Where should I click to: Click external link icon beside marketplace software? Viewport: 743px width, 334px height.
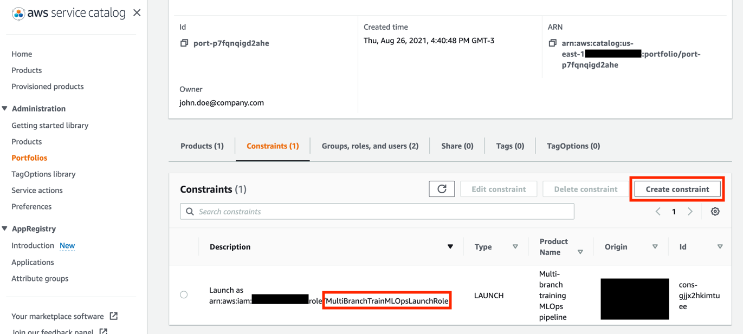(x=114, y=316)
